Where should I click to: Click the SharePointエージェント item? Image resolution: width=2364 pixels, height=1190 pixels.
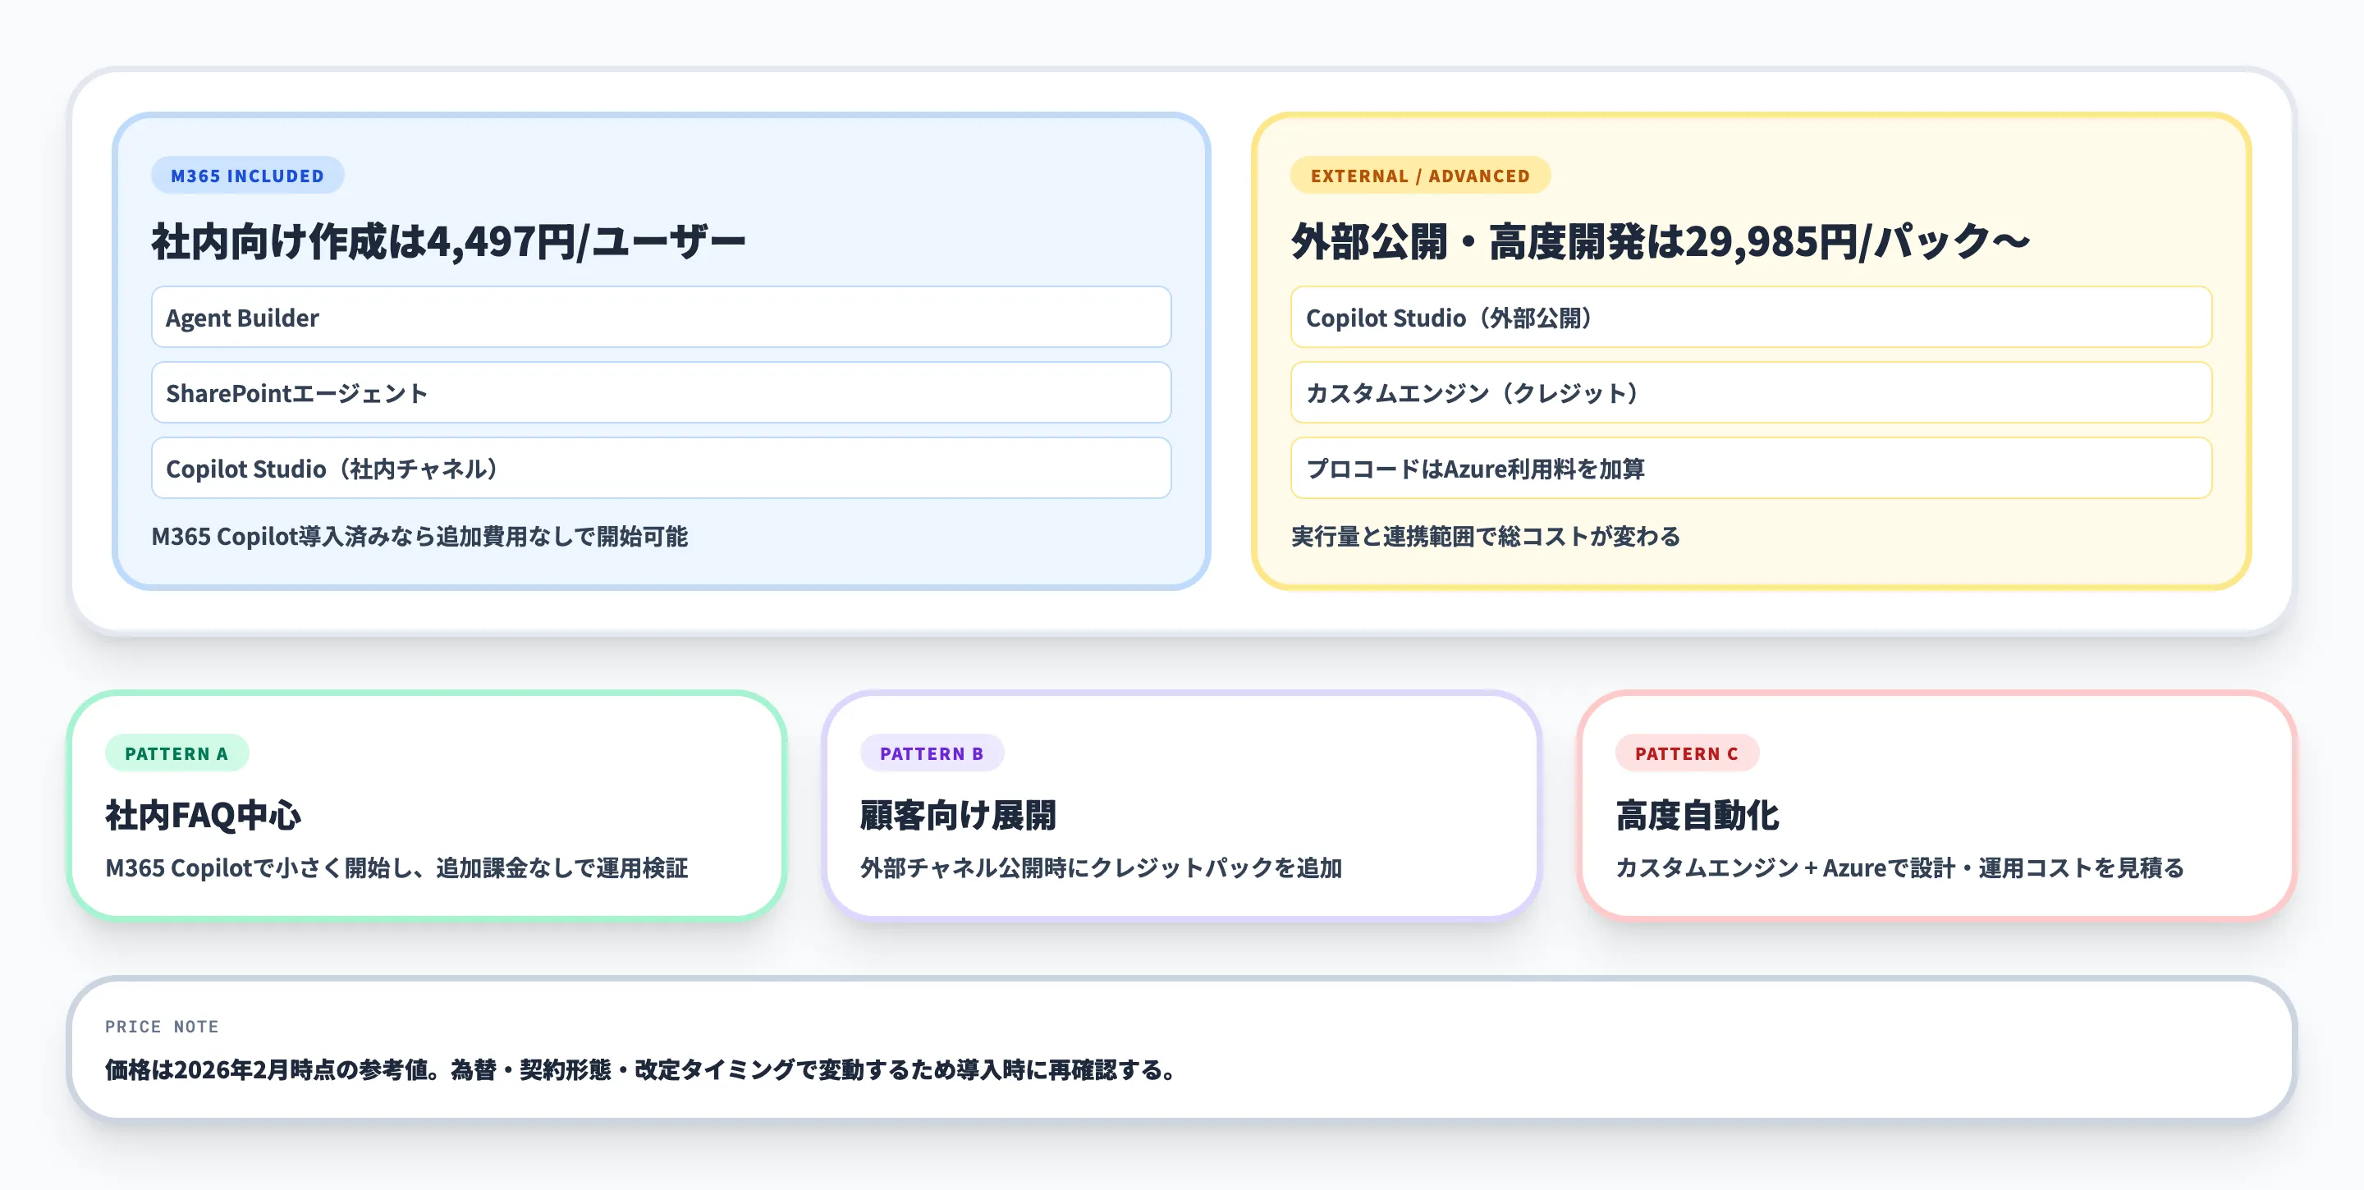[659, 392]
